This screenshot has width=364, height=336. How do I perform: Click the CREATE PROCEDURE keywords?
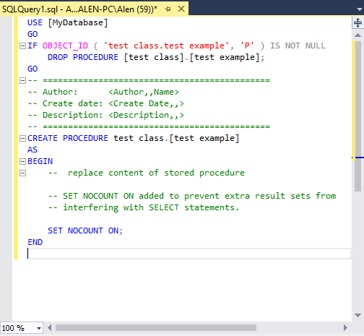(x=68, y=138)
